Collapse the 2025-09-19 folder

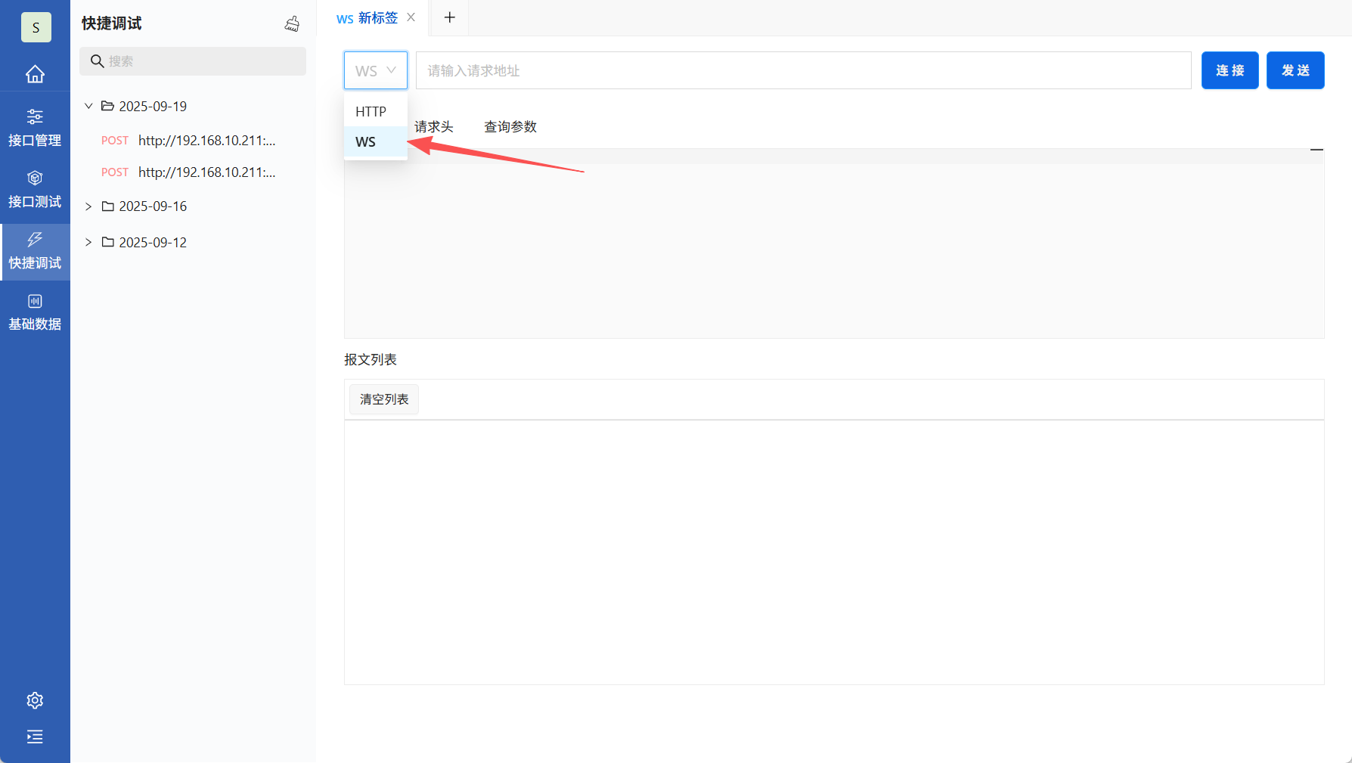(x=88, y=106)
